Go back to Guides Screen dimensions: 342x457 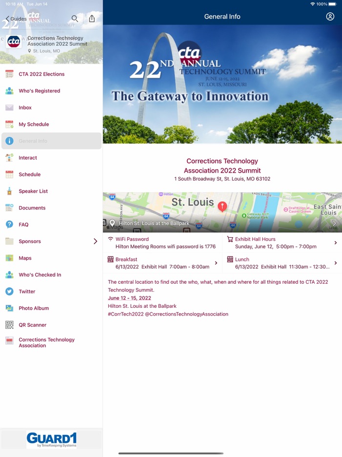(x=16, y=19)
